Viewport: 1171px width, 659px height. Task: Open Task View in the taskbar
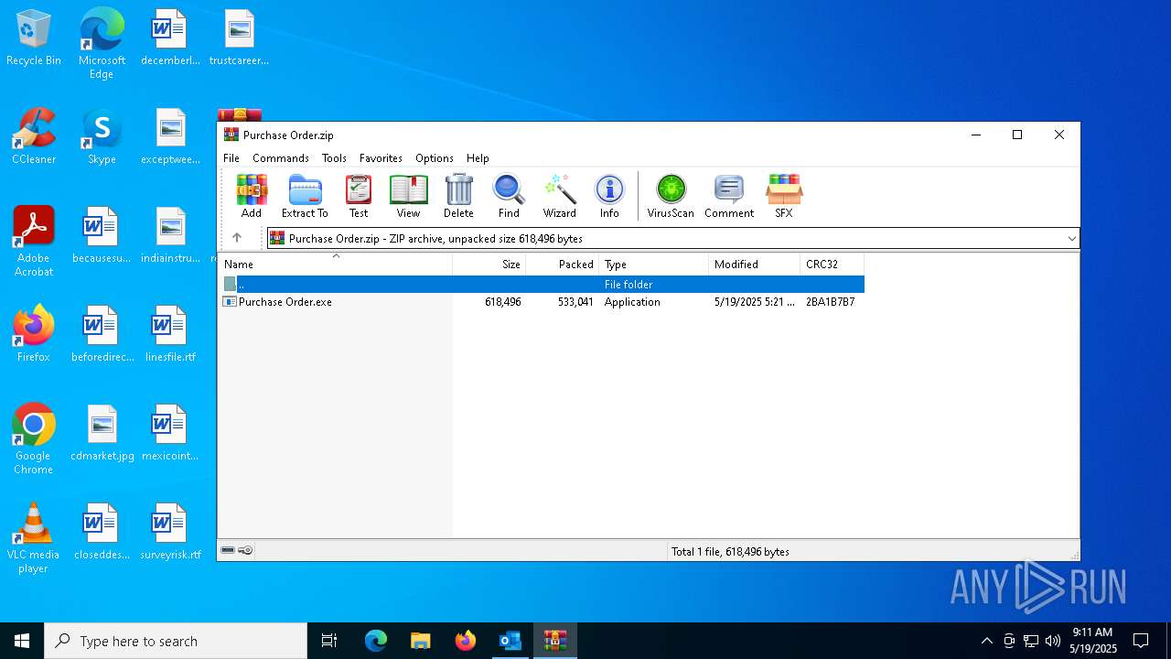pos(329,641)
